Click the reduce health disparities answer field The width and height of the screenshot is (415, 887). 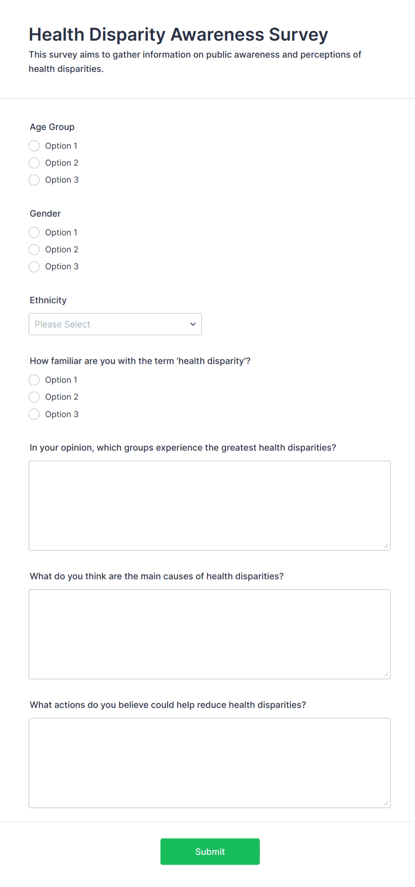(209, 762)
